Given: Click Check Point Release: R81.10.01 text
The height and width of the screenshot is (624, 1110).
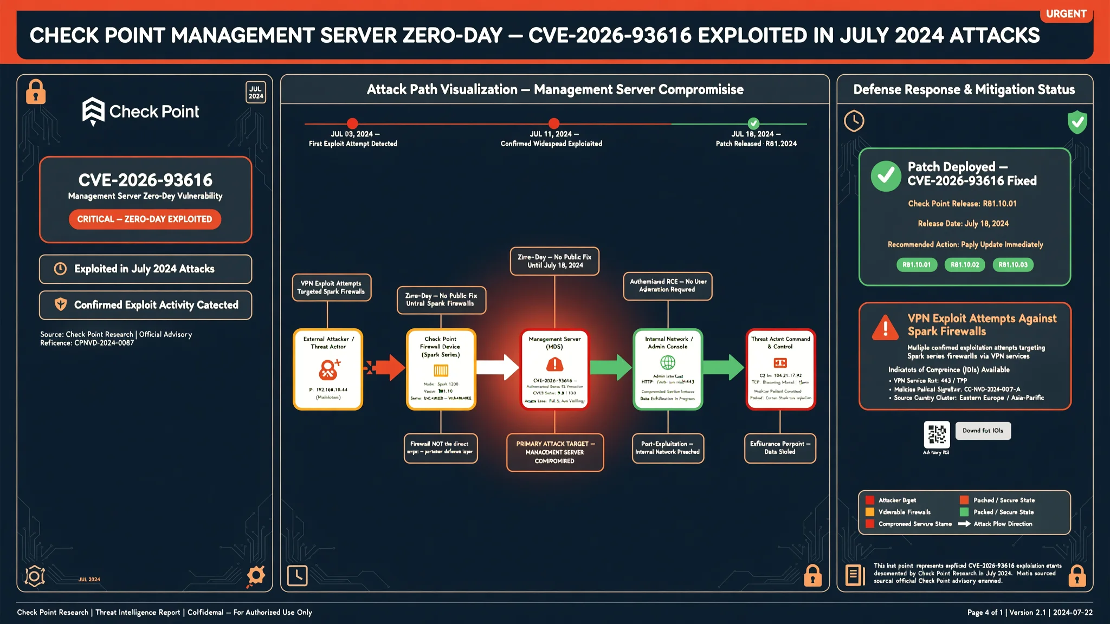Looking at the screenshot, I should coord(963,204).
